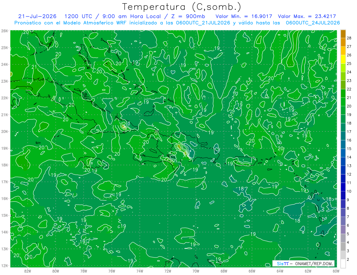357x275 pixels.
Task: Select the blue swatch between legend values 13 and 14
Action: 343,162
